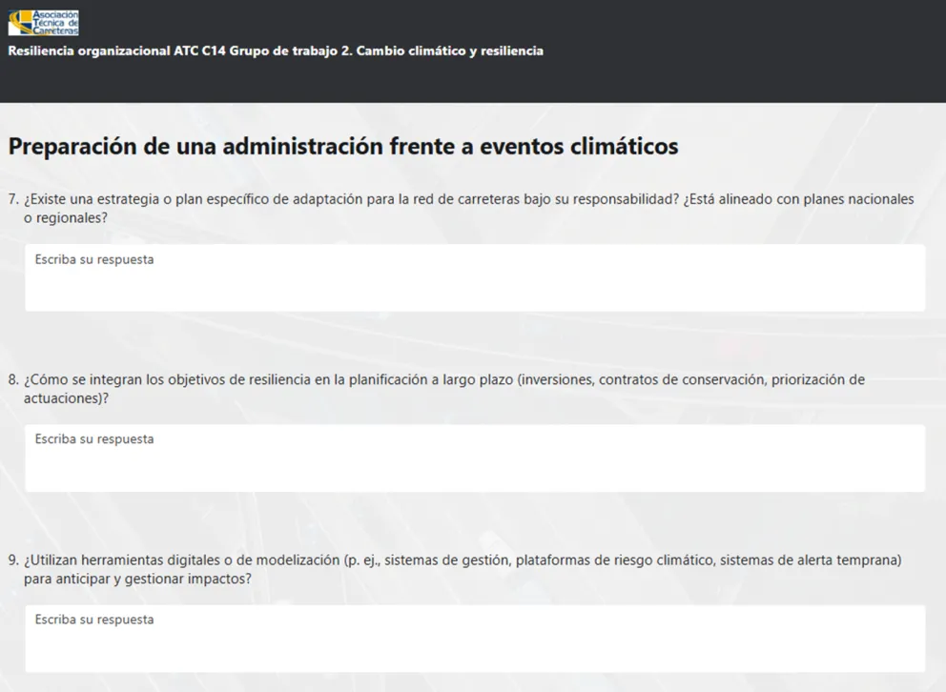Click the Asociación Técnica de Carreteras logo
Screen dimensions: 946x692
44,23
